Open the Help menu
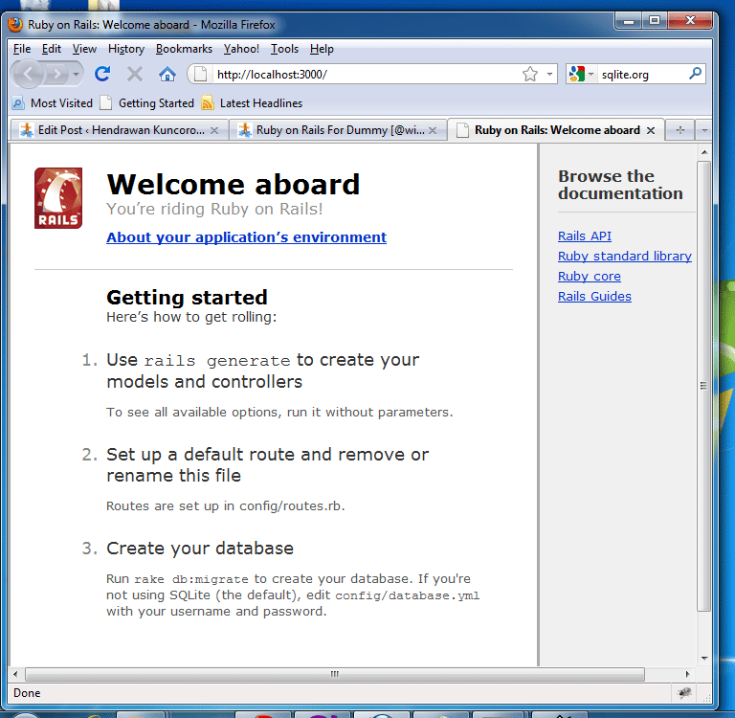This screenshot has height=718, width=735. coord(322,49)
